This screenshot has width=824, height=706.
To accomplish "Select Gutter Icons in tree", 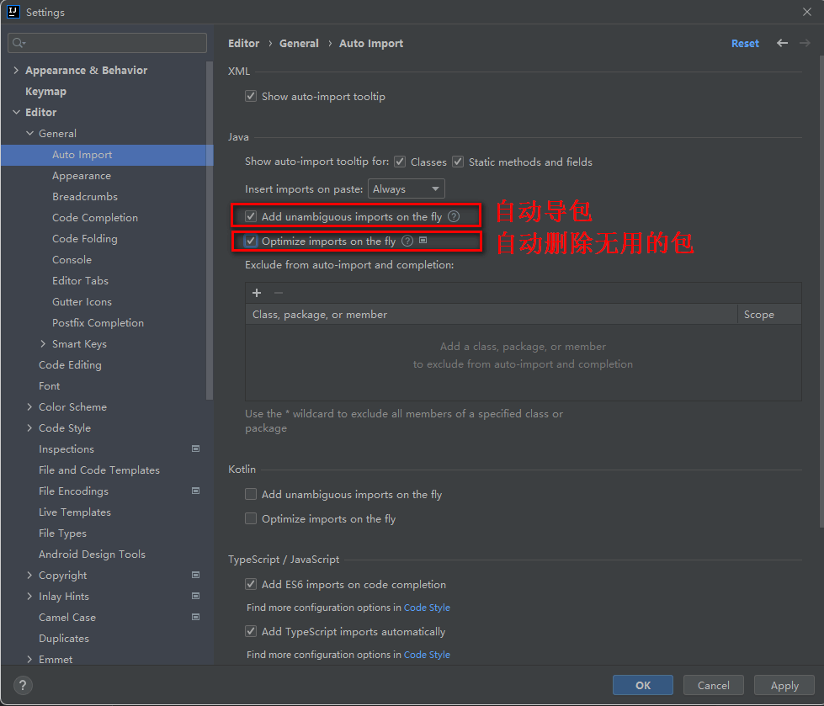I will 82,301.
